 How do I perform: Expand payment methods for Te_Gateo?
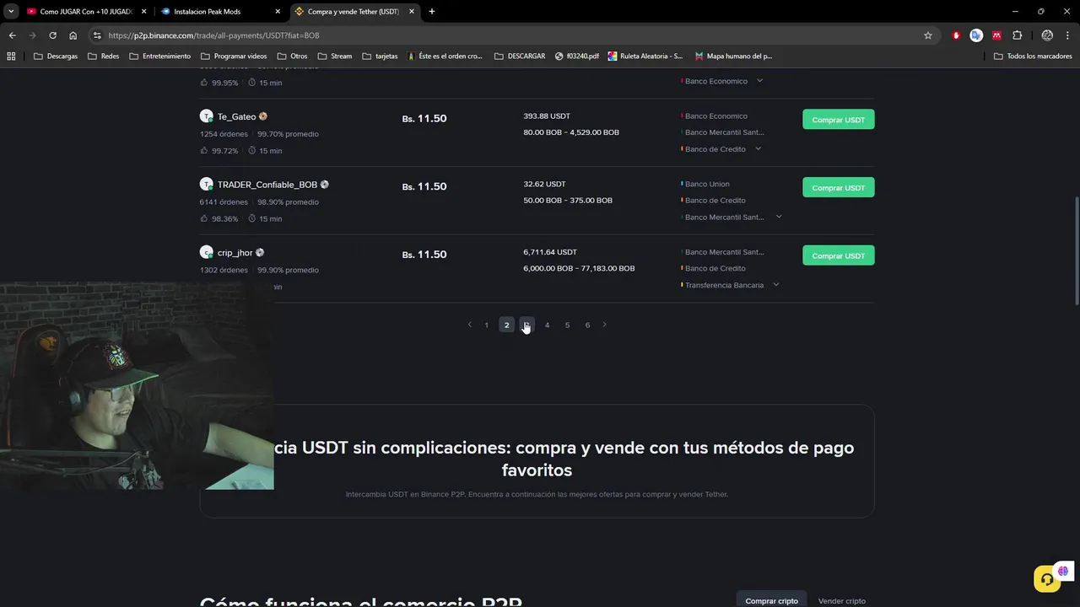(x=758, y=149)
